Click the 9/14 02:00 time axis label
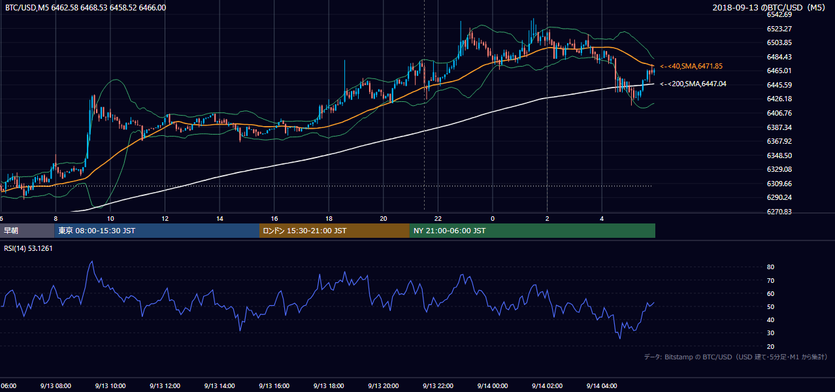Viewport: 835px width, 392px height. 547,385
